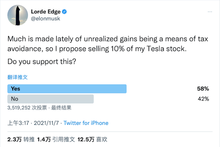
Task: Open the @elonmusk handle link
Action: click(46, 19)
